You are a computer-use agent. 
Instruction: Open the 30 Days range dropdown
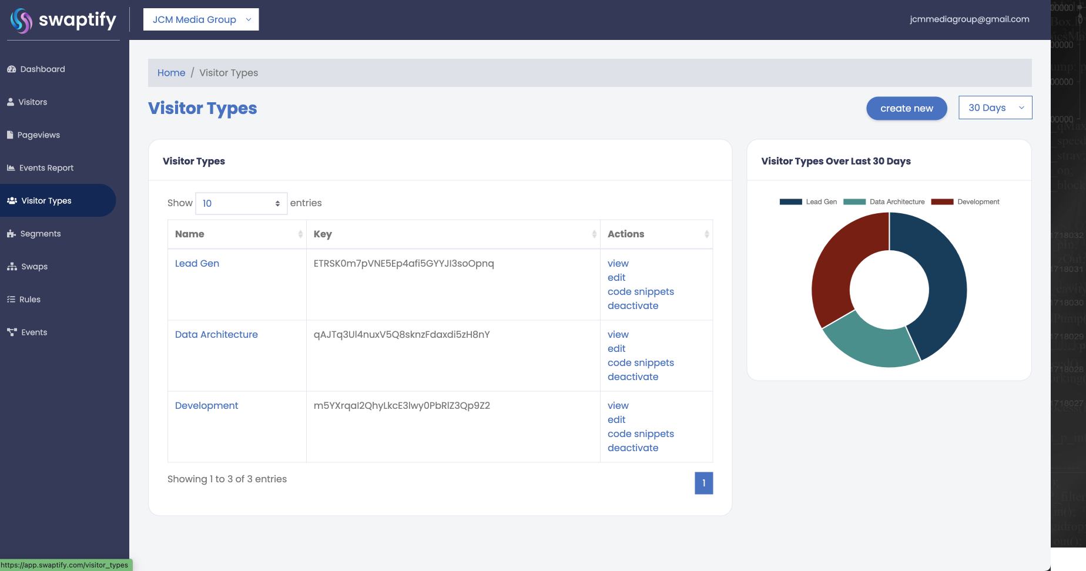click(995, 108)
